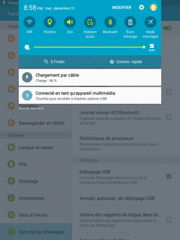Toggle the Wifi quick setting icon
The width and height of the screenshot is (180, 240).
pyautogui.click(x=29, y=22)
